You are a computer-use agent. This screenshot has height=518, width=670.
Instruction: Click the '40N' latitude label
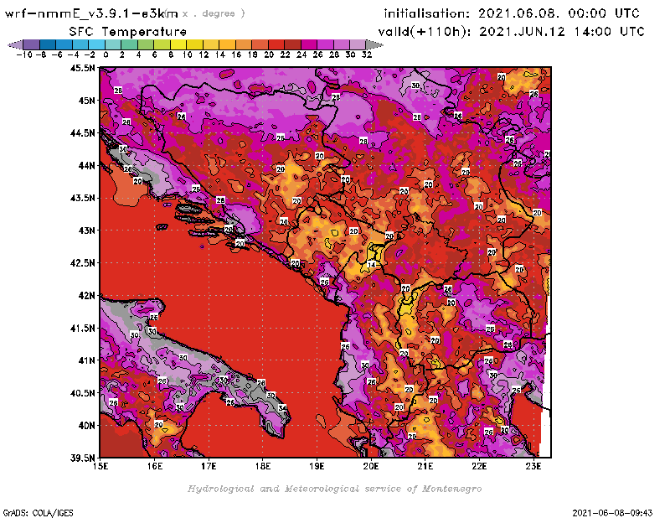tap(86, 425)
